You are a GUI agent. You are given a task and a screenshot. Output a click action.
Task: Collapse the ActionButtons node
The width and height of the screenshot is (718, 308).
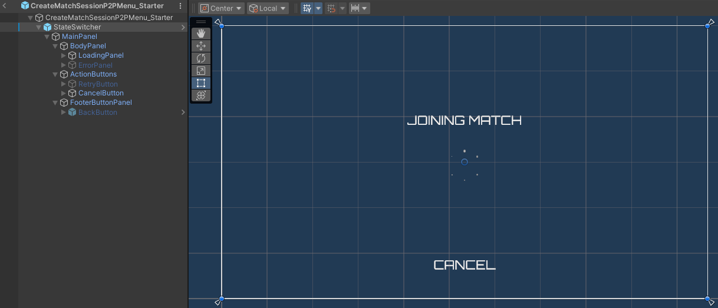pyautogui.click(x=55, y=74)
